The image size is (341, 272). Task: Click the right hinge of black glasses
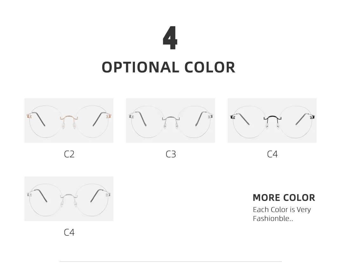[312, 117]
